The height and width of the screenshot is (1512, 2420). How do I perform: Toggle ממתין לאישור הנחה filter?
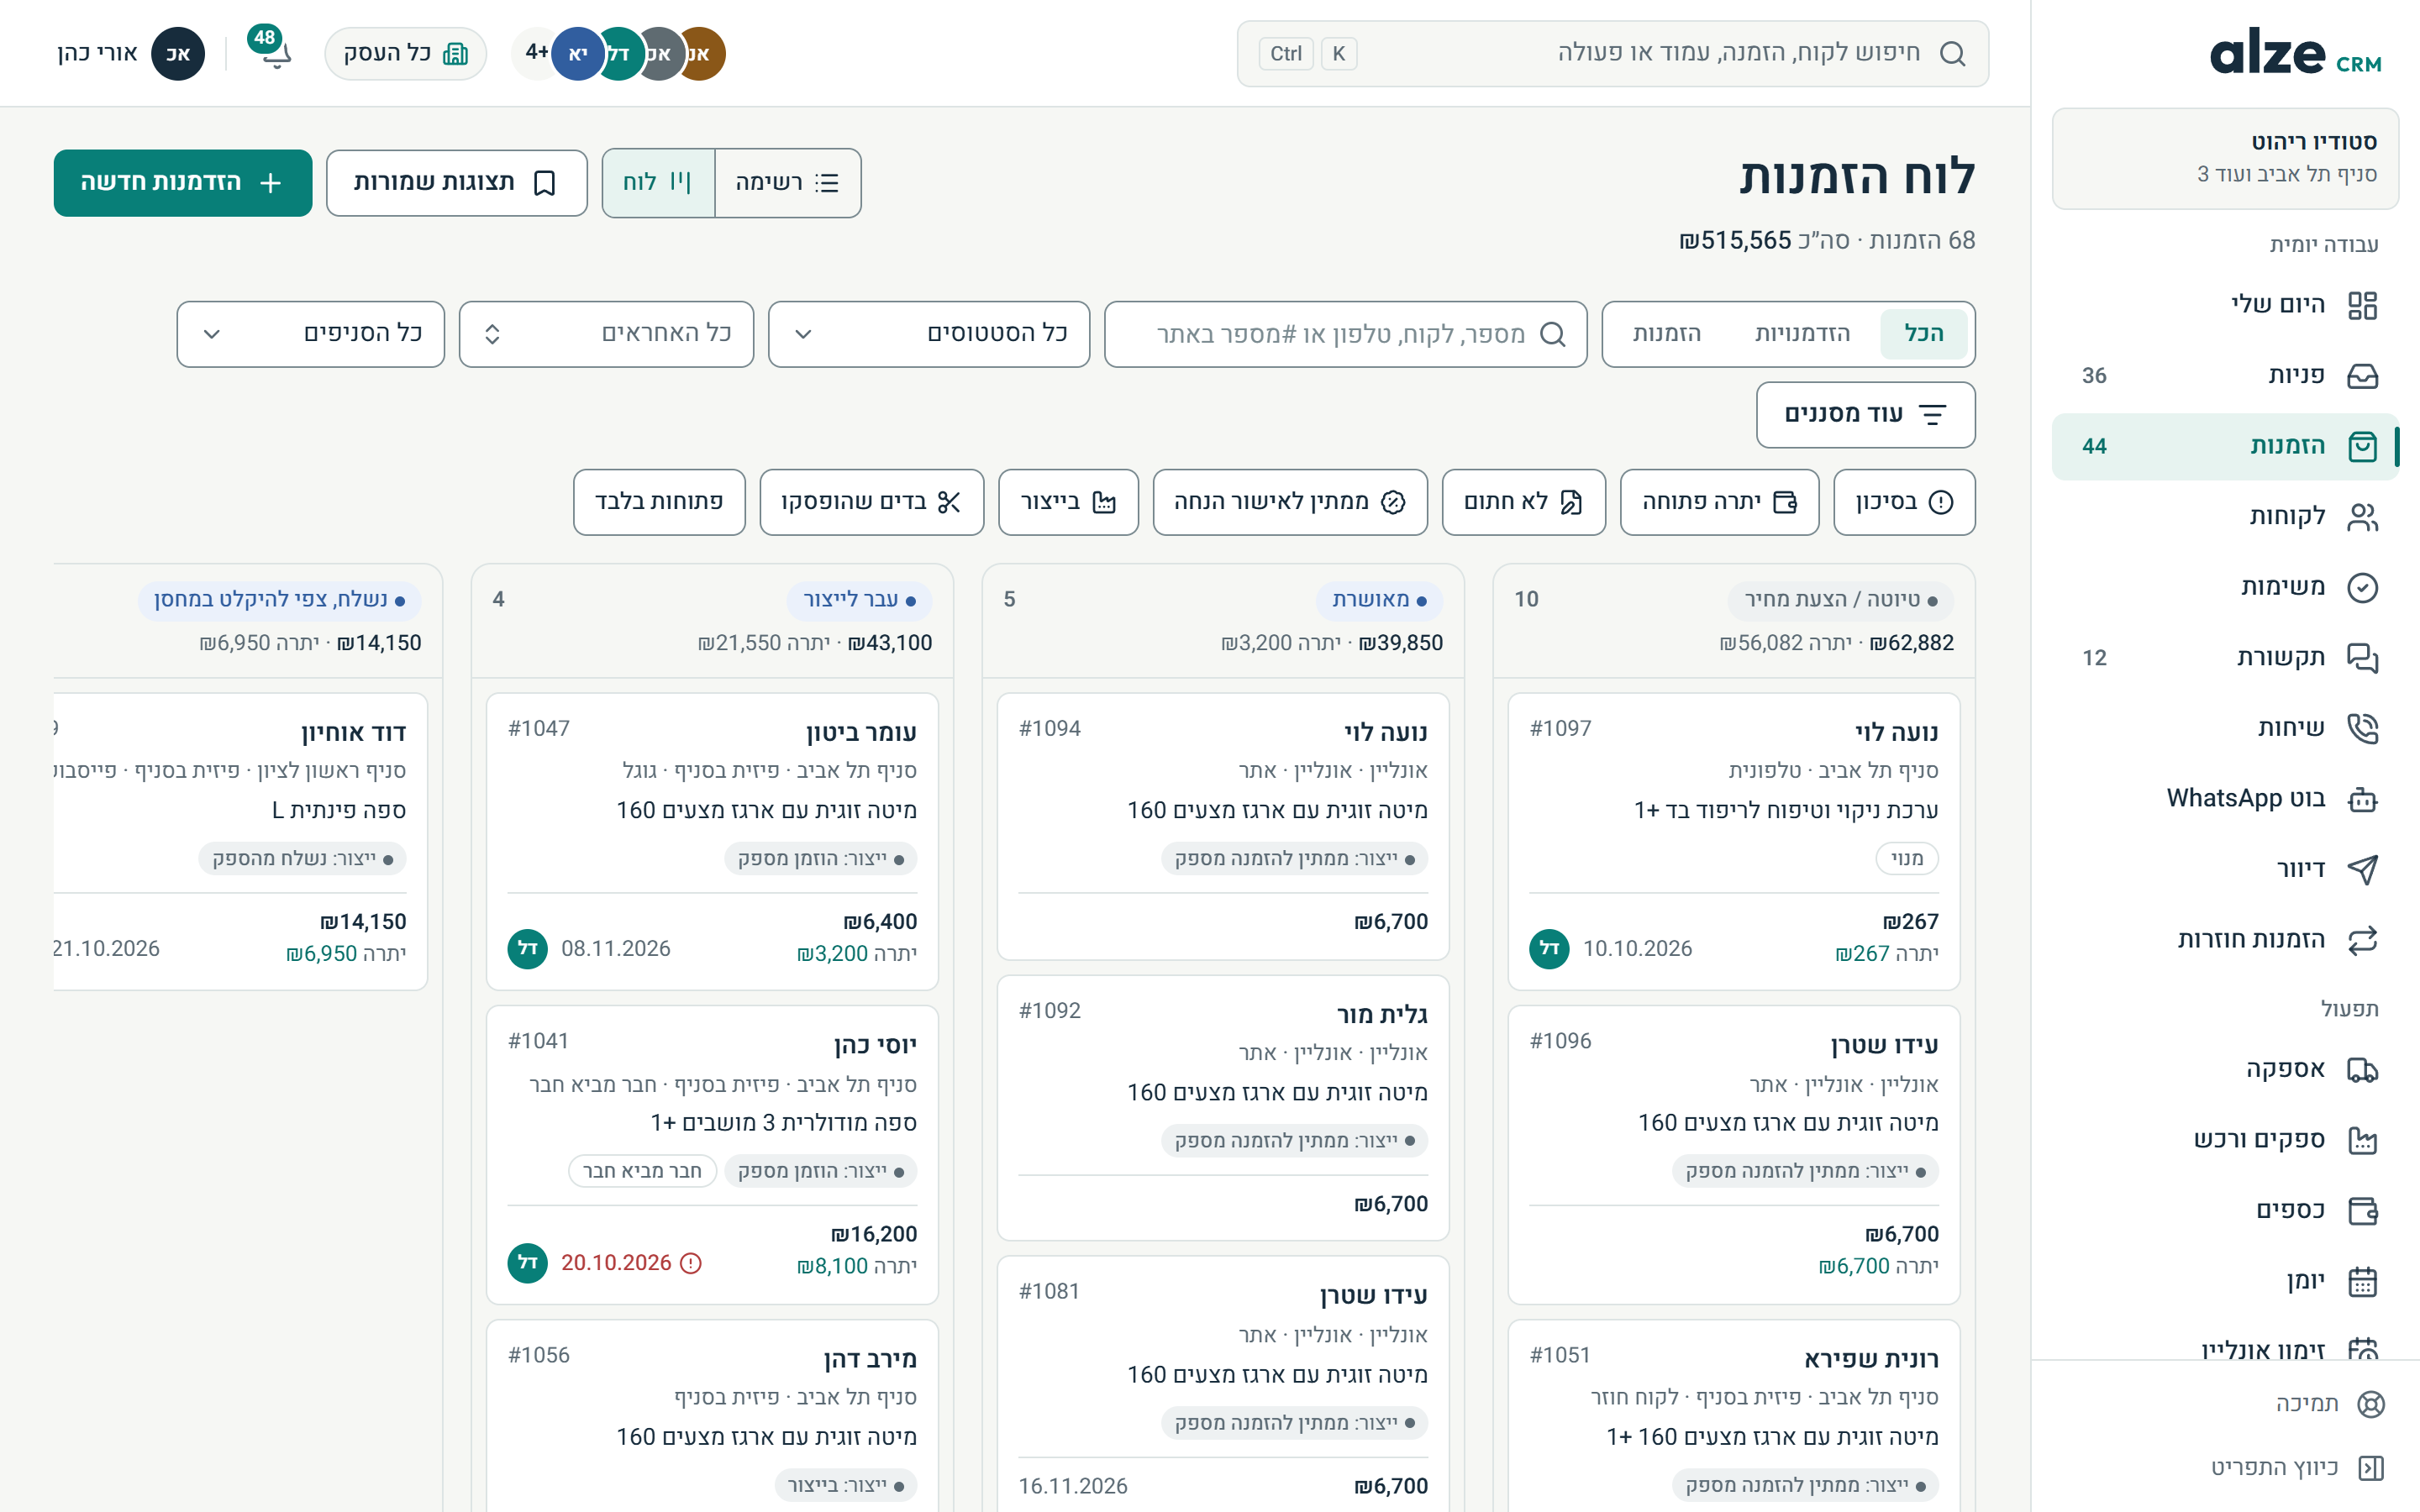pyautogui.click(x=1289, y=502)
